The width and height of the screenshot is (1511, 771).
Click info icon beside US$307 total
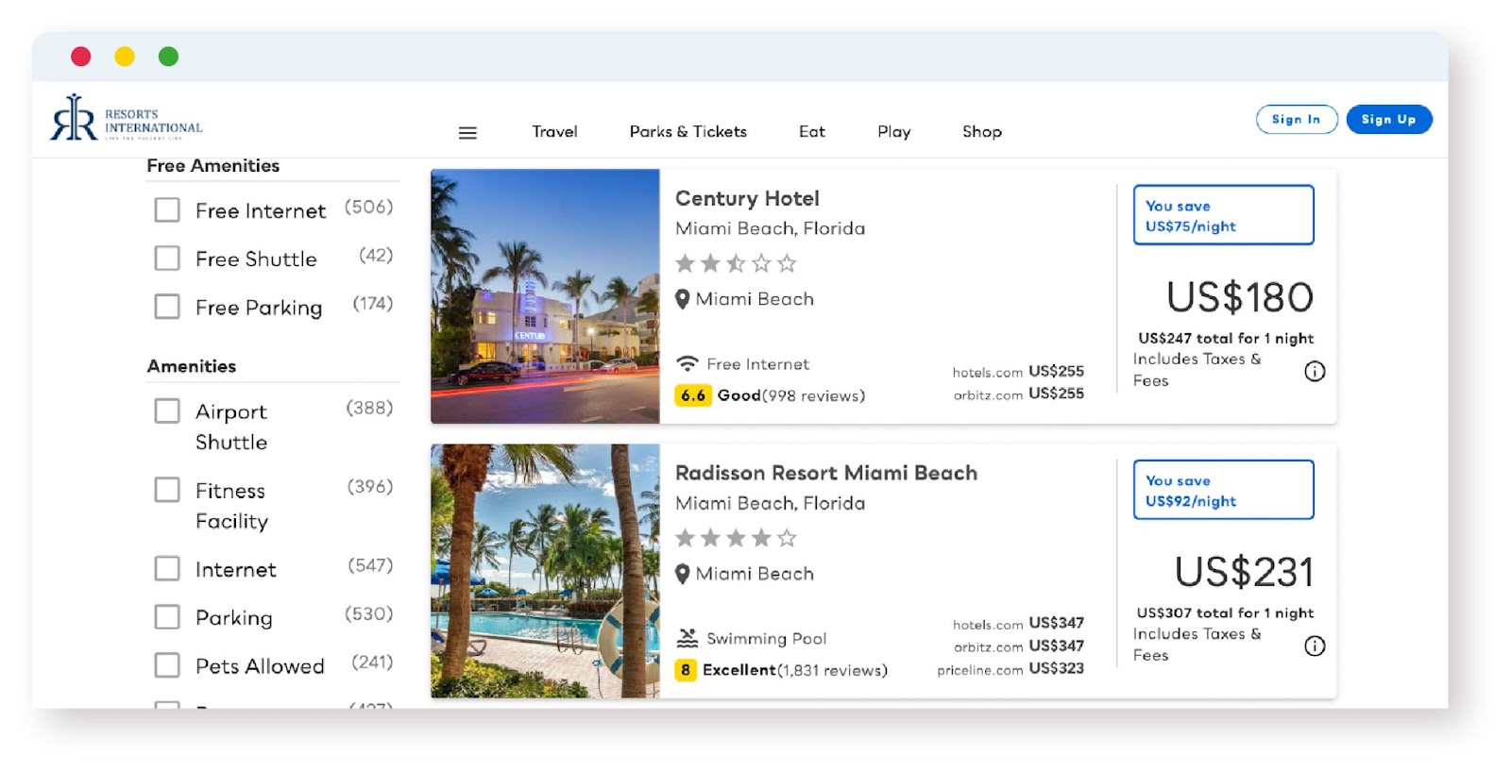(1315, 645)
